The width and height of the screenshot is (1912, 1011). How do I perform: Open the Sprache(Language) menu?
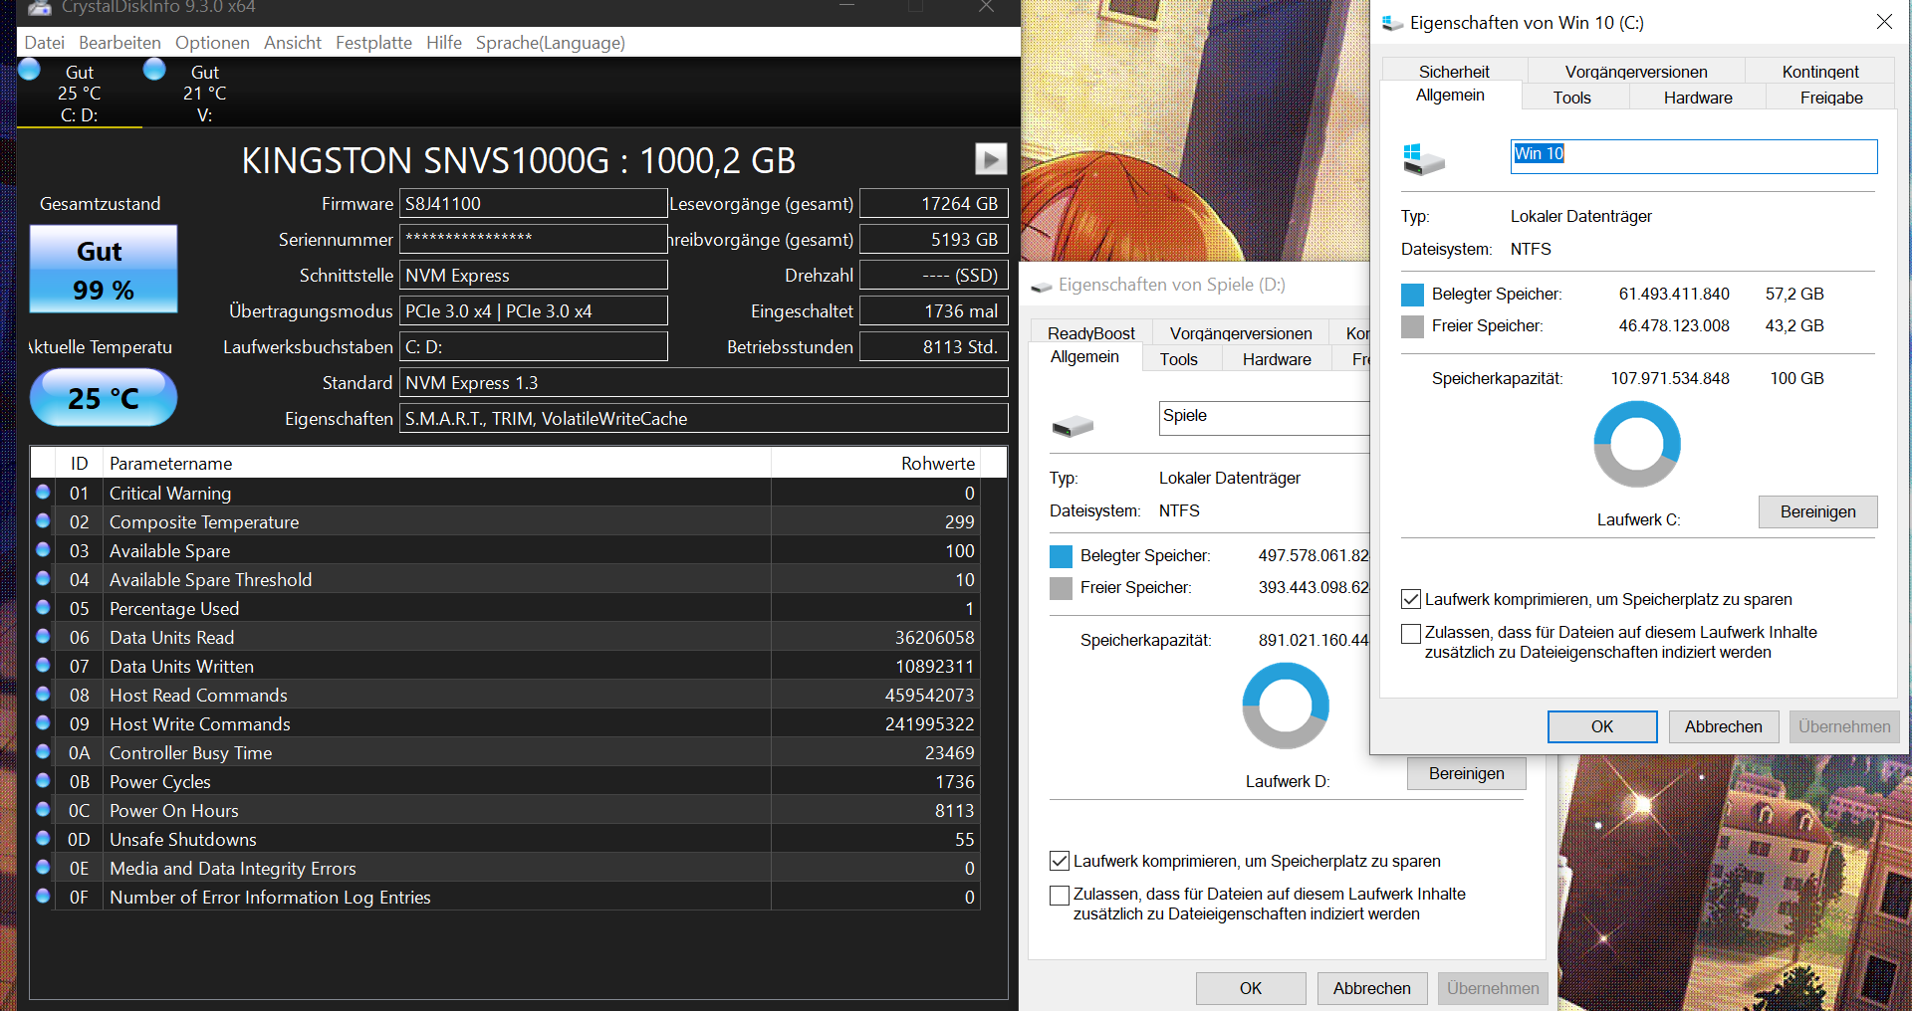click(x=551, y=43)
